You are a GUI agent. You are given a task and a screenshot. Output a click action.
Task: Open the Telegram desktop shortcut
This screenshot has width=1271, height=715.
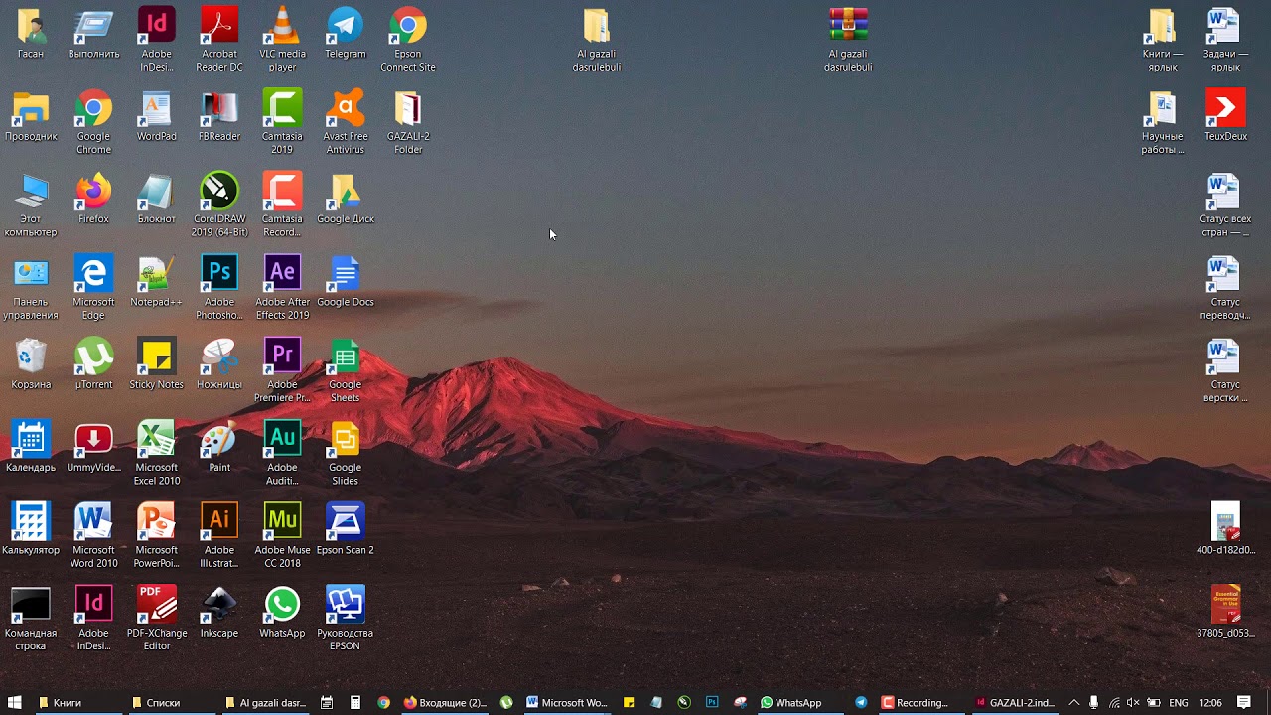coord(346,34)
